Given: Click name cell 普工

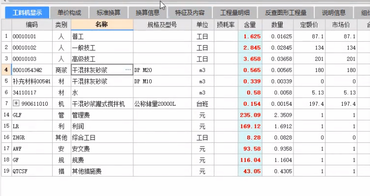Looking at the screenshot, I should click(102, 36).
